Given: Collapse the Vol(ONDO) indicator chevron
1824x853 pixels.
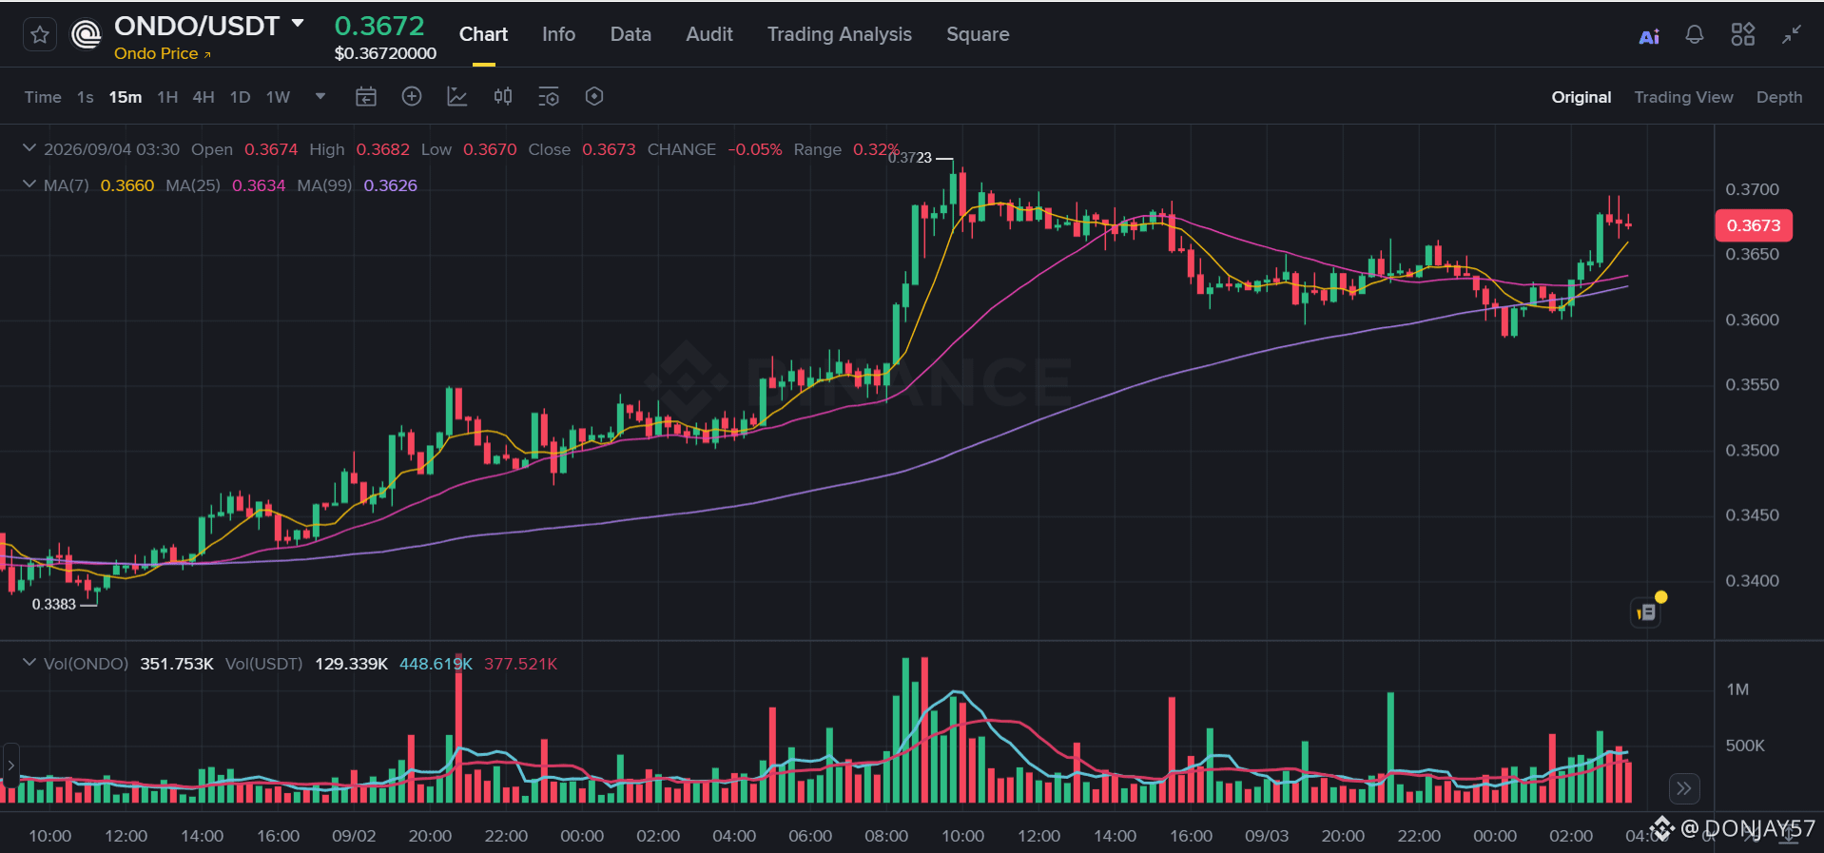Looking at the screenshot, I should (29, 663).
